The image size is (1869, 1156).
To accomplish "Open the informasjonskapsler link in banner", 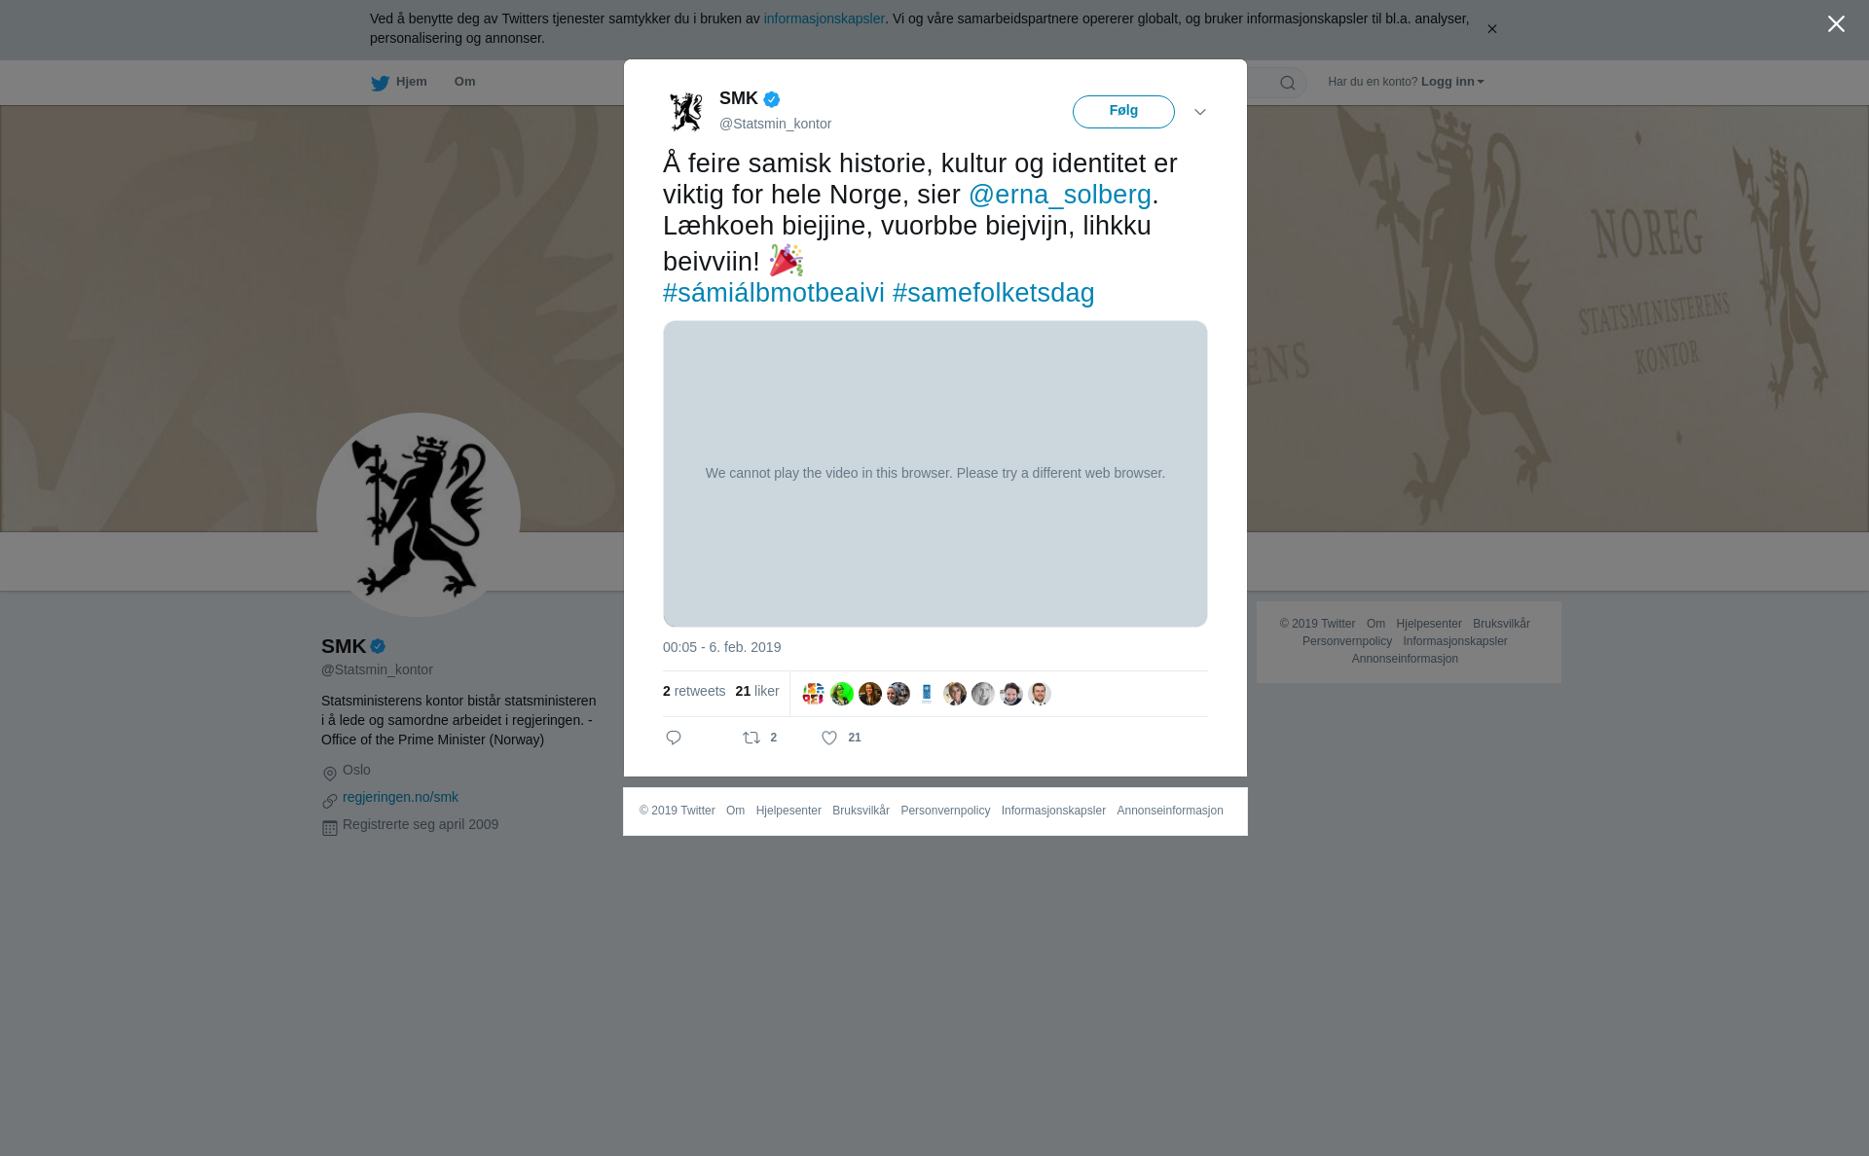I will point(824,18).
